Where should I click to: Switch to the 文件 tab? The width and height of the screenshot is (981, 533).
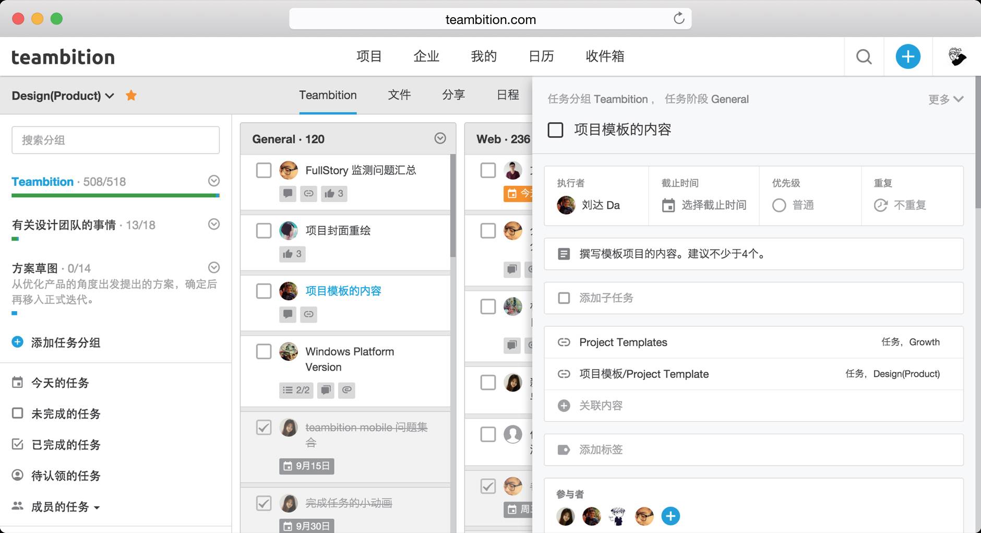point(399,95)
